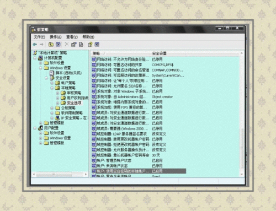Open the Properties toolbar icon

74,45
